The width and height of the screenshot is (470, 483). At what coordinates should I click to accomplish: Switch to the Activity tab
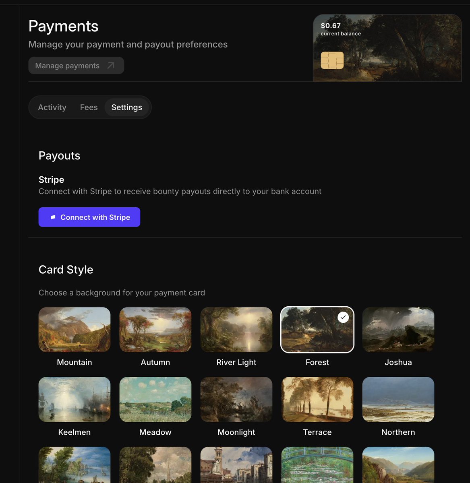pyautogui.click(x=52, y=107)
